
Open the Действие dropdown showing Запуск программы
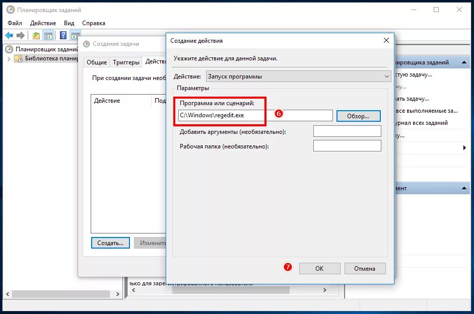298,76
